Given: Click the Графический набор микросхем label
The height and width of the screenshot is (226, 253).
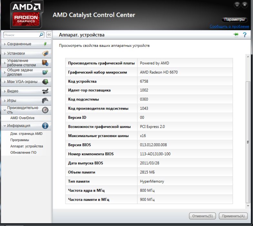Looking at the screenshot, I should click(97, 72).
